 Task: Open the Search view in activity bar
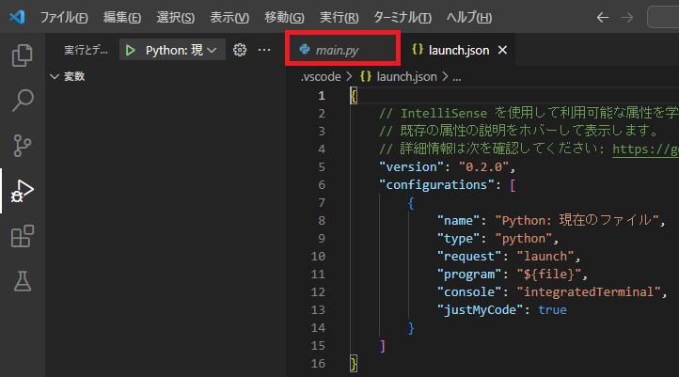pyautogui.click(x=22, y=101)
